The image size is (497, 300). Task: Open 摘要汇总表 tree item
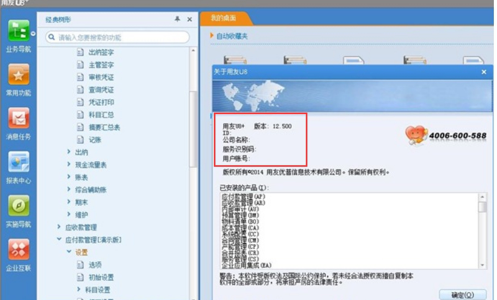[x=104, y=128]
